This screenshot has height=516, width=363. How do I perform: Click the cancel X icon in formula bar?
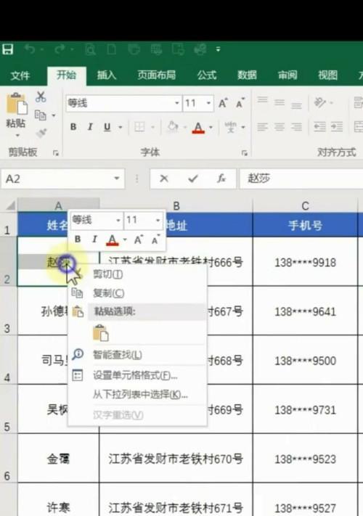click(x=164, y=179)
